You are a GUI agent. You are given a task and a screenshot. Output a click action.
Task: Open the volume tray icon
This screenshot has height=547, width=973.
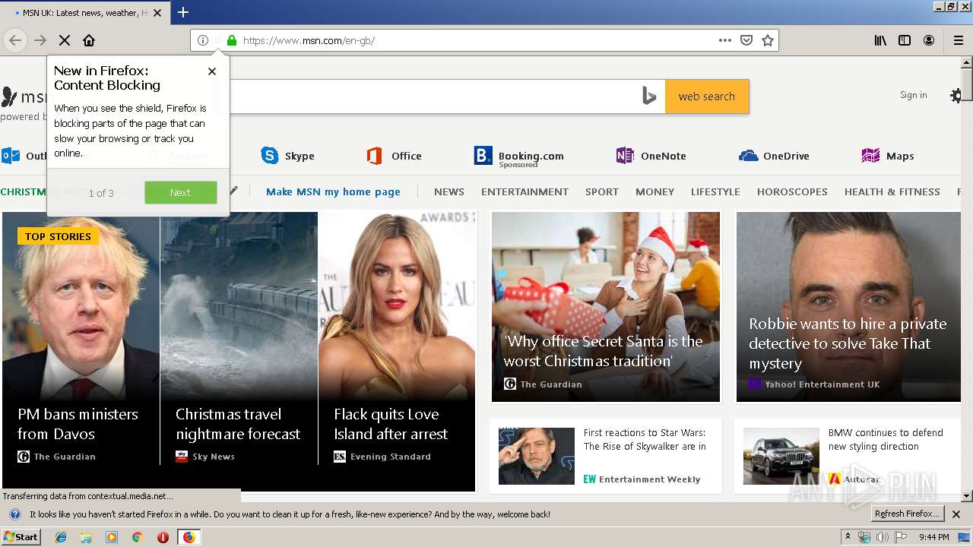[882, 537]
